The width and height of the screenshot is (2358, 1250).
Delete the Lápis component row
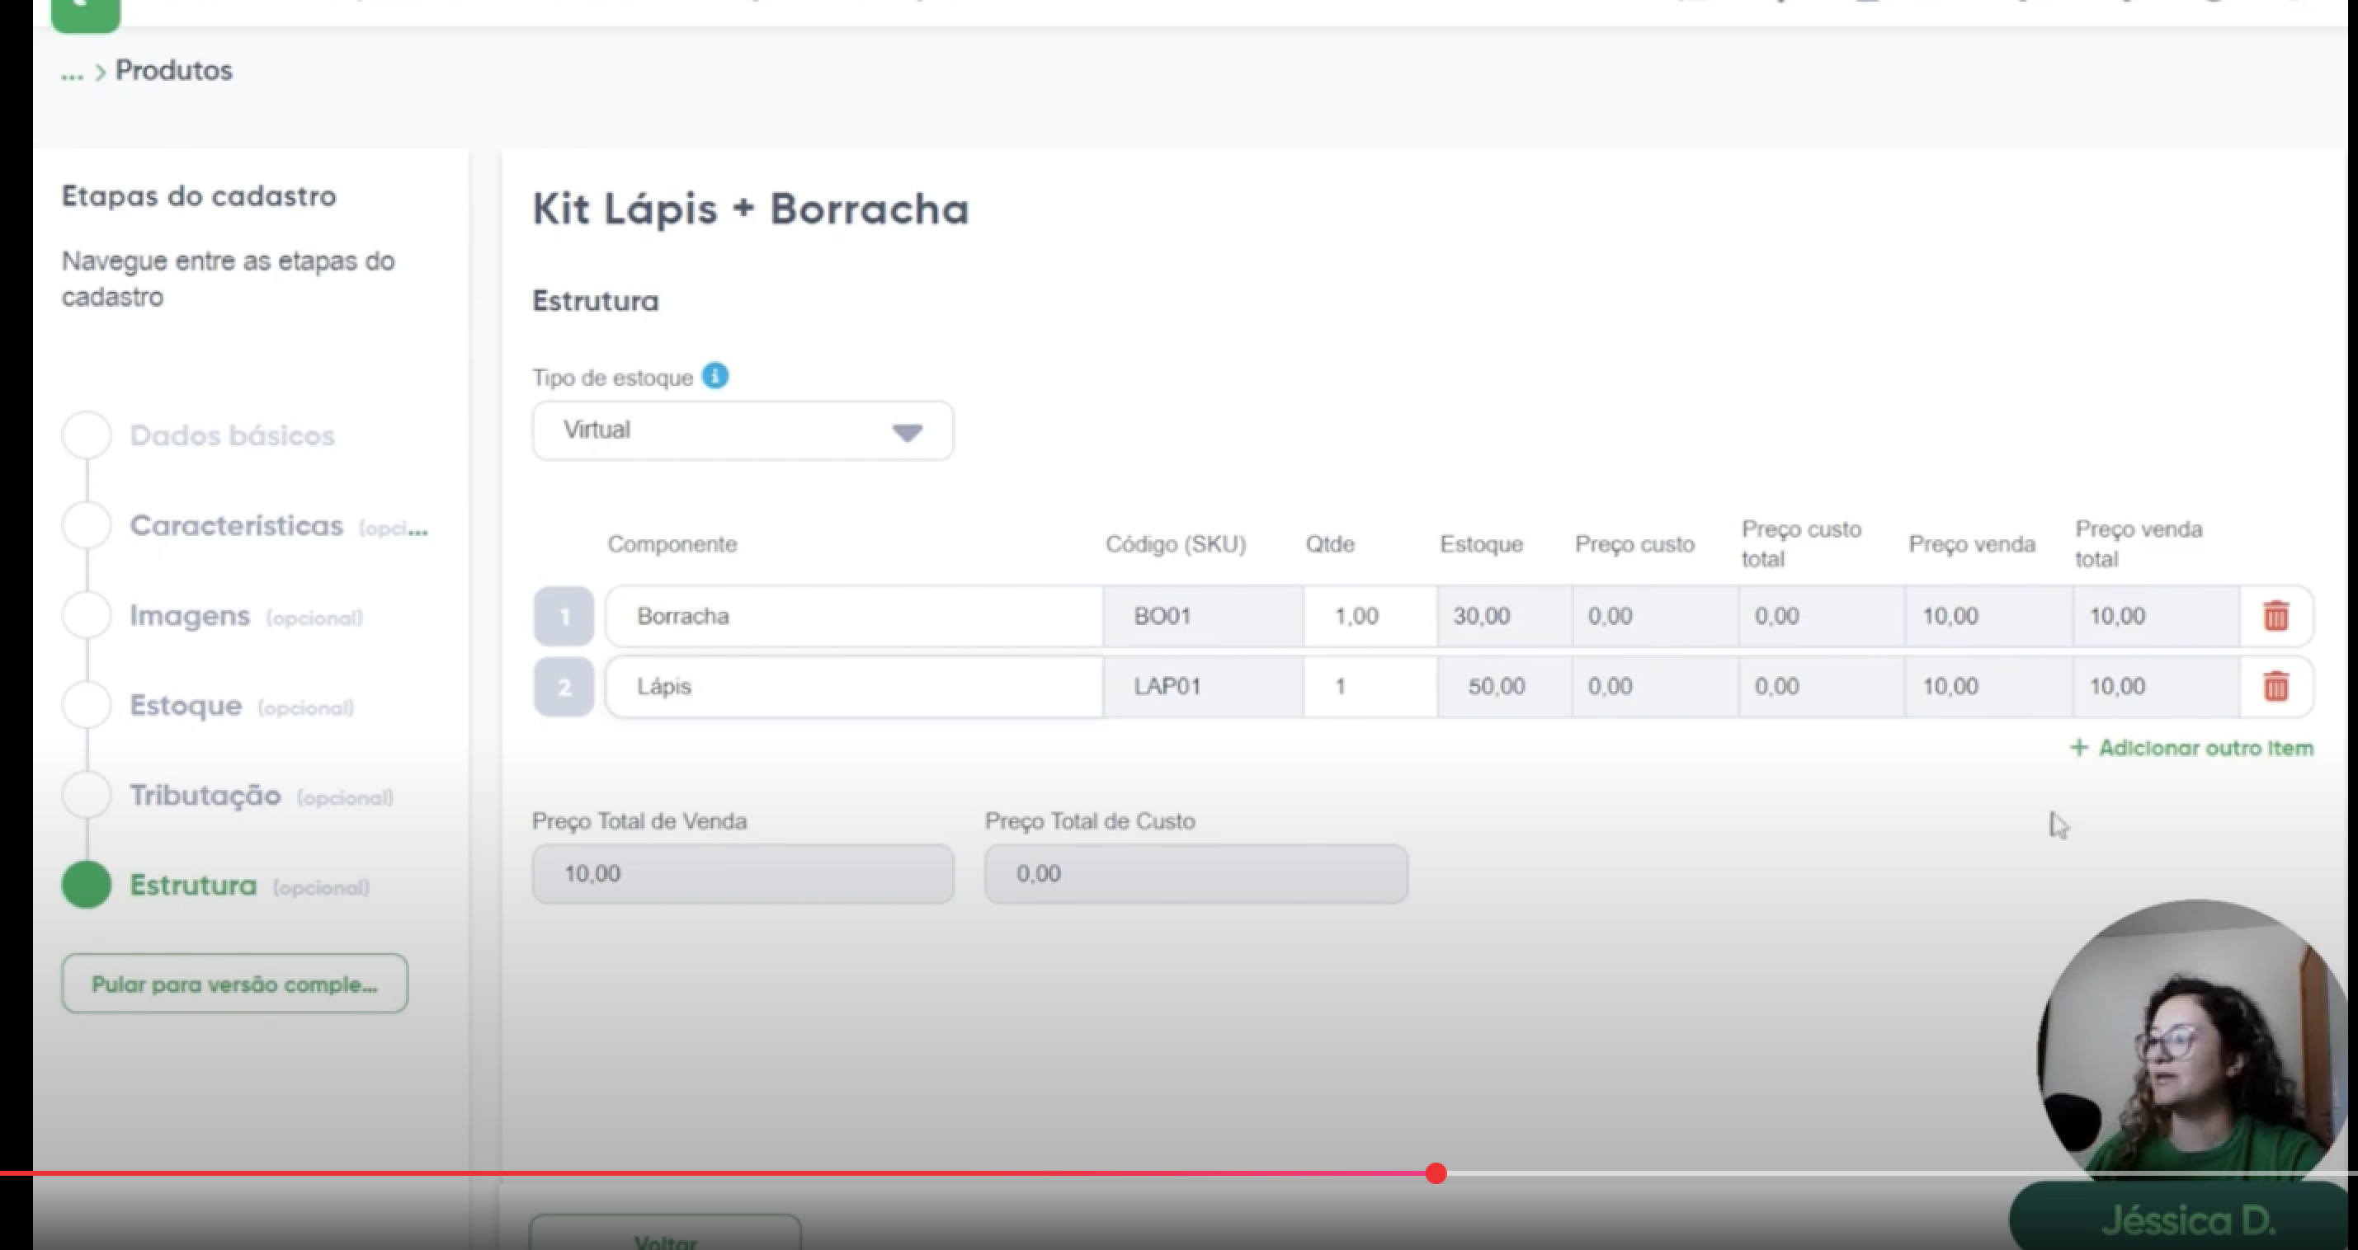point(2275,686)
